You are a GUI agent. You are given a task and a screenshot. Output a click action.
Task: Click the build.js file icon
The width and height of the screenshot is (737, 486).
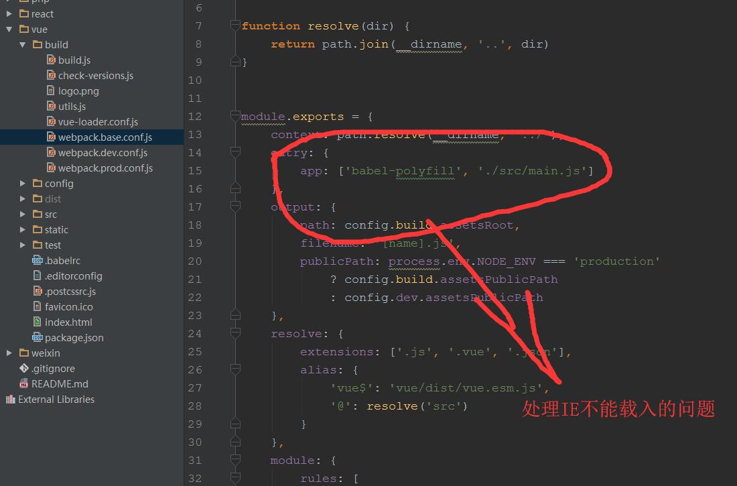click(x=51, y=60)
